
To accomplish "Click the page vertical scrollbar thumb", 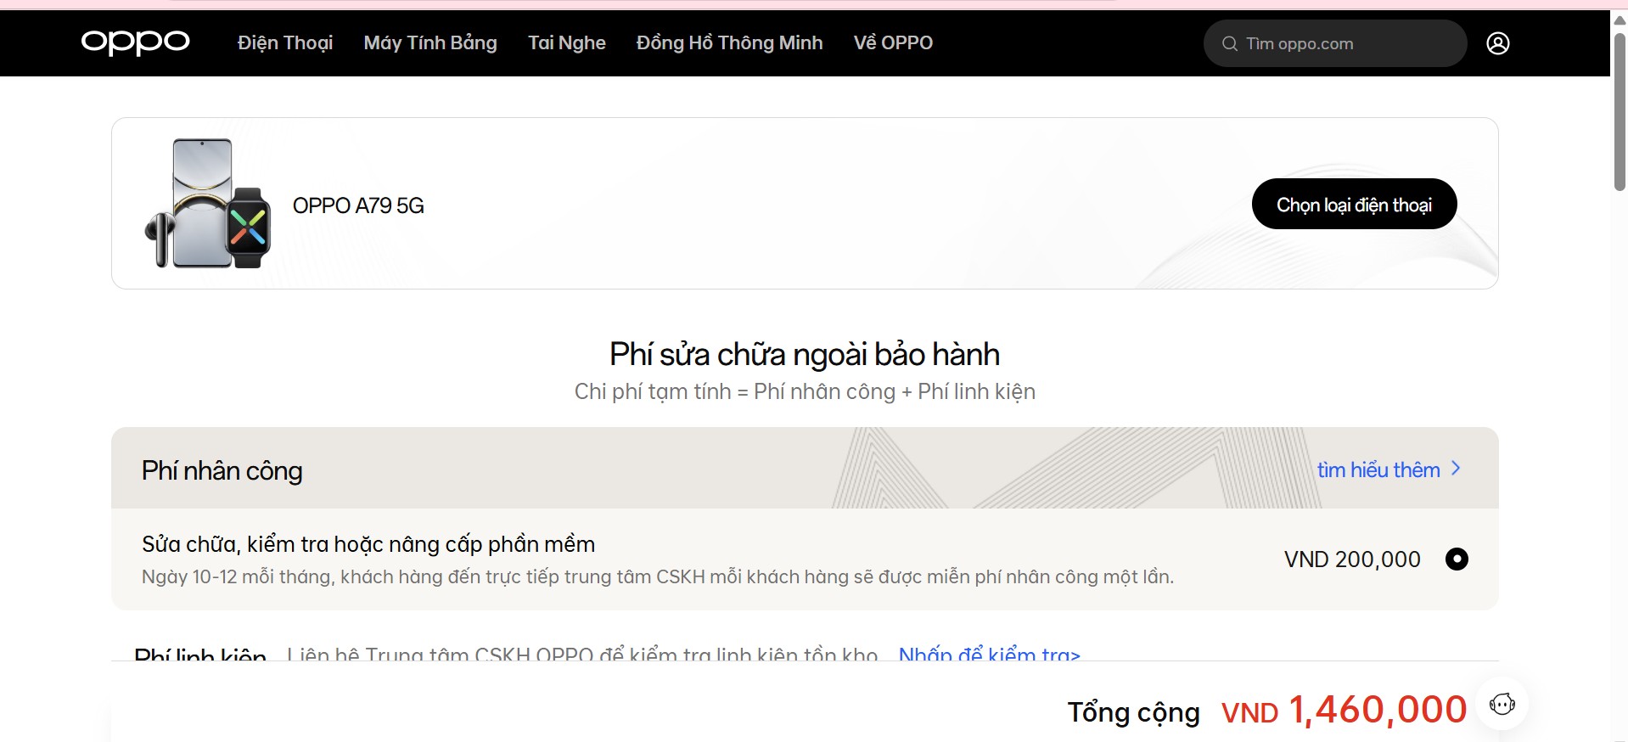I will [1620, 110].
